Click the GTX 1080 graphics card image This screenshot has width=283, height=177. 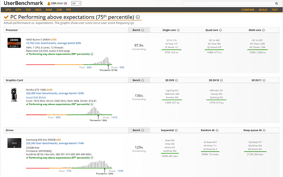click(15, 95)
